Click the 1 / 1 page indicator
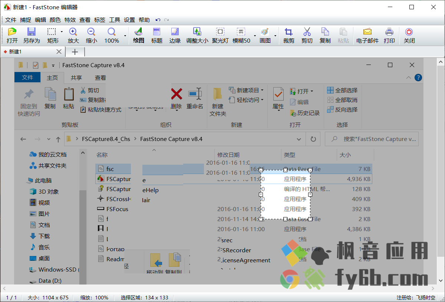Viewport: 445px width, 302px height. 11,298
